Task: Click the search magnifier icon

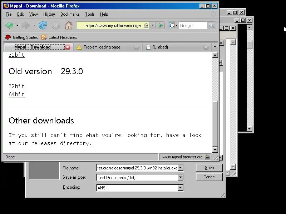Action: [x=211, y=25]
